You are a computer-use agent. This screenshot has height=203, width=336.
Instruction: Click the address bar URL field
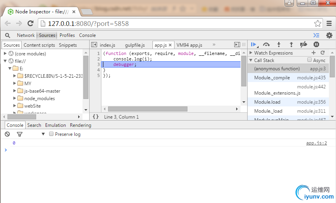pyautogui.click(x=180, y=23)
